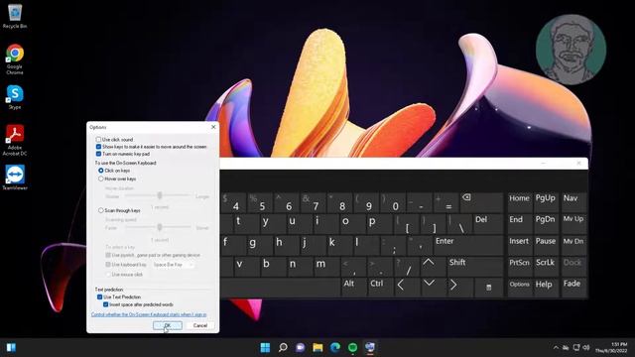Viewport: 635px width, 357px height.
Task: Select Click on keys radio option
Action: tap(101, 171)
